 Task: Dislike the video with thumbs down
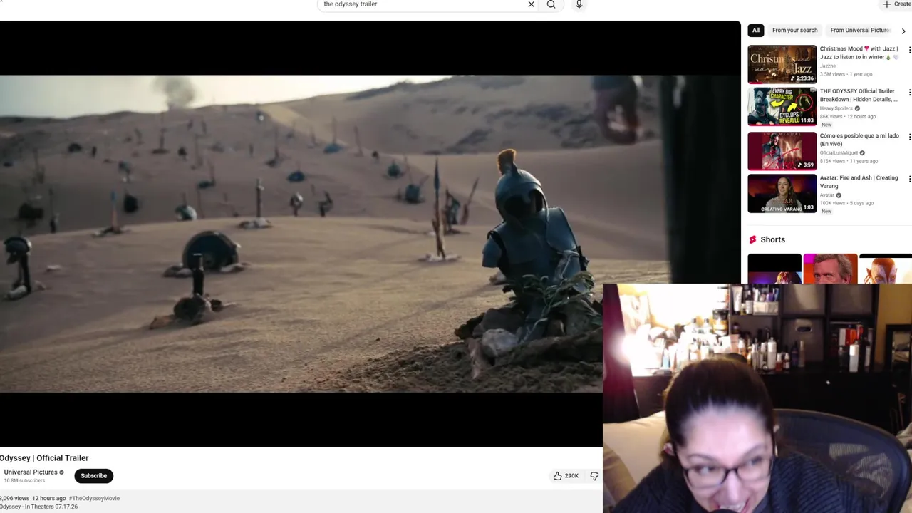coord(594,475)
